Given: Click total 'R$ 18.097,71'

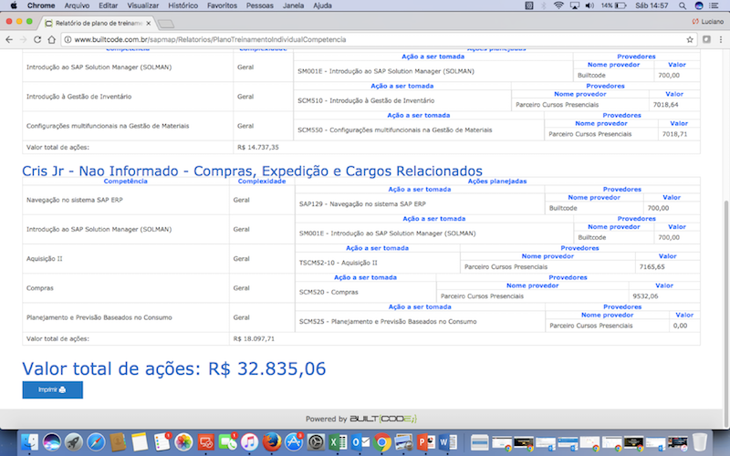Looking at the screenshot, I should [x=254, y=338].
